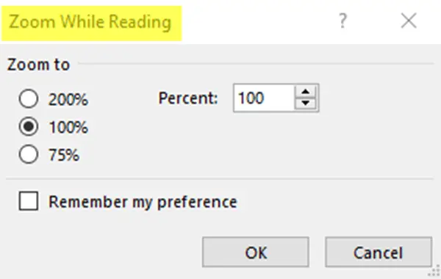Click the separator line above Remember my preference
This screenshot has height=279, width=441.
tap(220, 178)
